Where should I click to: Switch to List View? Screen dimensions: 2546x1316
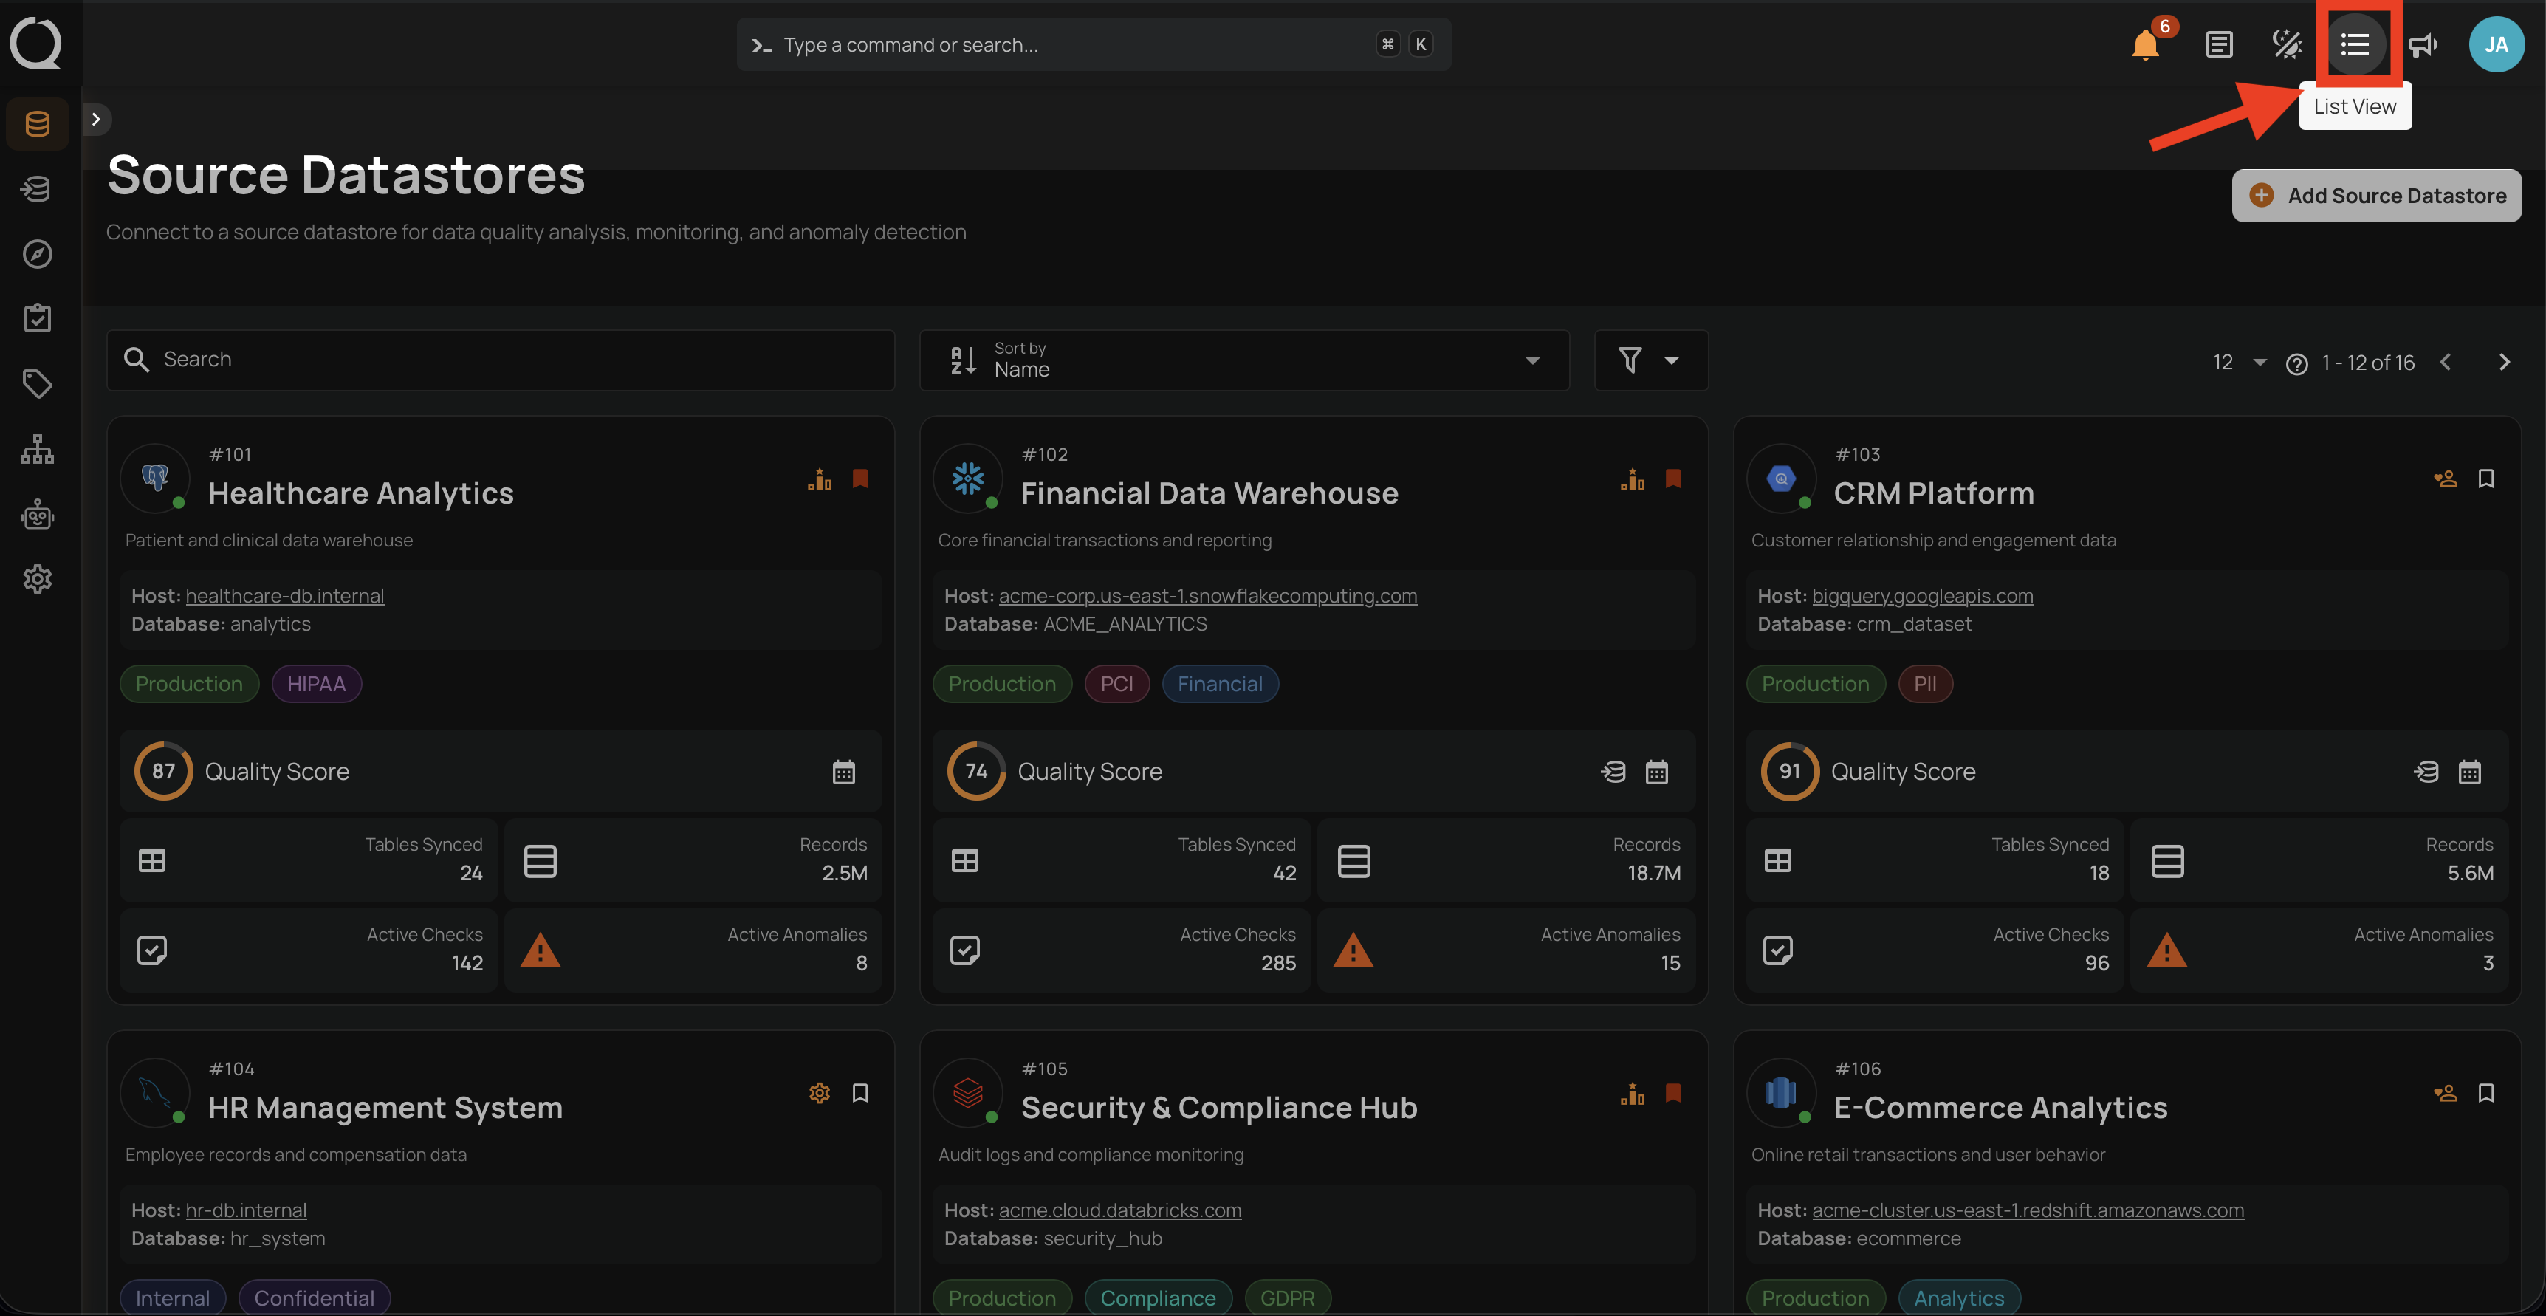coord(2355,44)
